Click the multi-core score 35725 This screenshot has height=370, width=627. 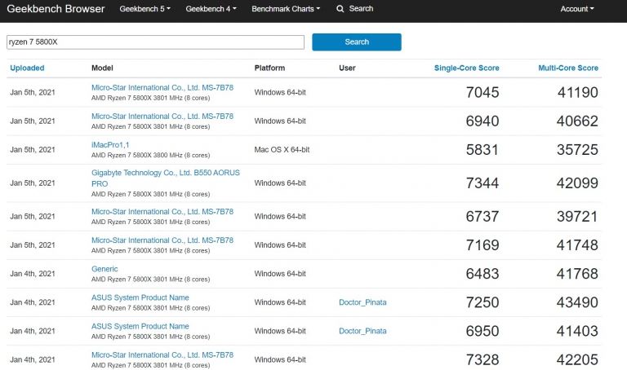(577, 150)
